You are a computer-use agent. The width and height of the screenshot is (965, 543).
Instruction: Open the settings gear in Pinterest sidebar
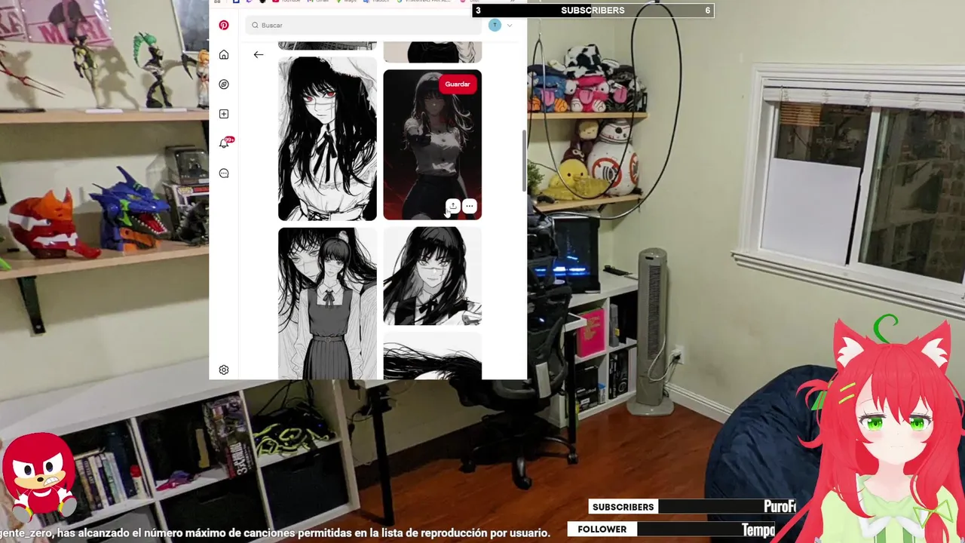224,370
